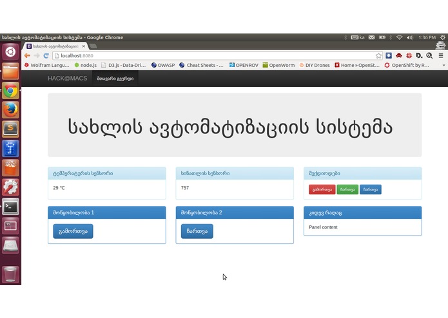Launch Firefox from the Ubuntu launcher
The image size is (448, 318).
(x=10, y=110)
